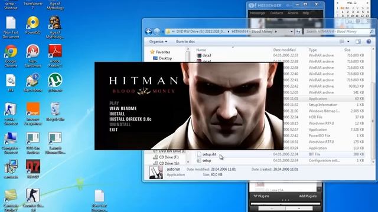Go back in the Explorer window
The height and width of the screenshot is (212, 378).
coord(149,31)
